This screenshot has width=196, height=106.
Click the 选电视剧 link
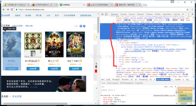pos(17,96)
